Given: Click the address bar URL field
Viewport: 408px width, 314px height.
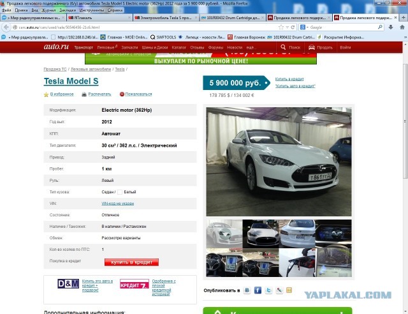Looking at the screenshot, I should coord(145,27).
